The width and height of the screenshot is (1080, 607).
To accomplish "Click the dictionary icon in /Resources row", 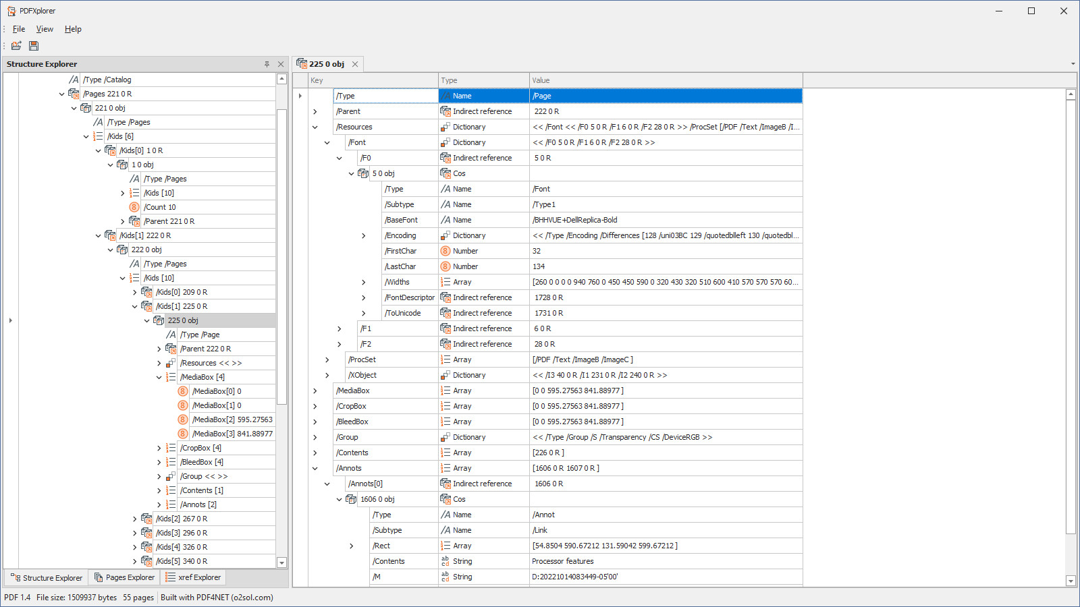I will [446, 127].
